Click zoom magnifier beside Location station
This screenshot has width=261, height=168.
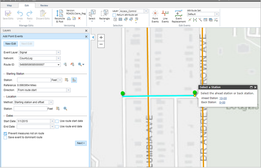click(65, 108)
